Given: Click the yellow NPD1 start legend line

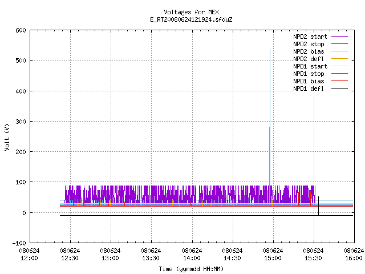Looking at the screenshot, I should 340,66.
